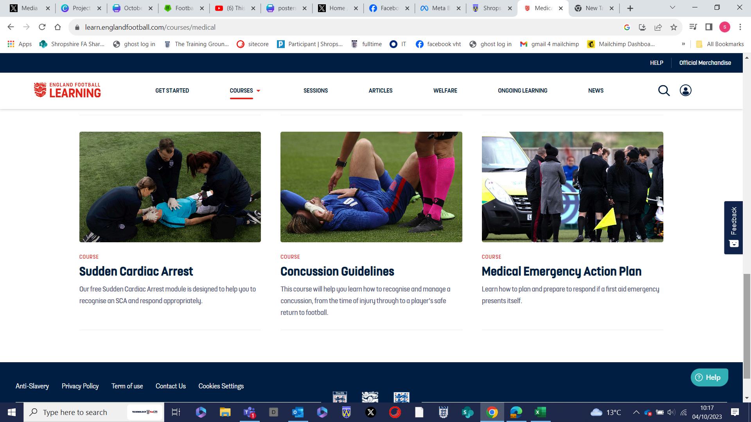Show hidden system tray icons
The image size is (751, 422).
636,412
